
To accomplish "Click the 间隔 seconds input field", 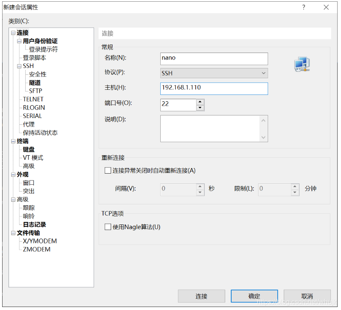I will point(178,190).
